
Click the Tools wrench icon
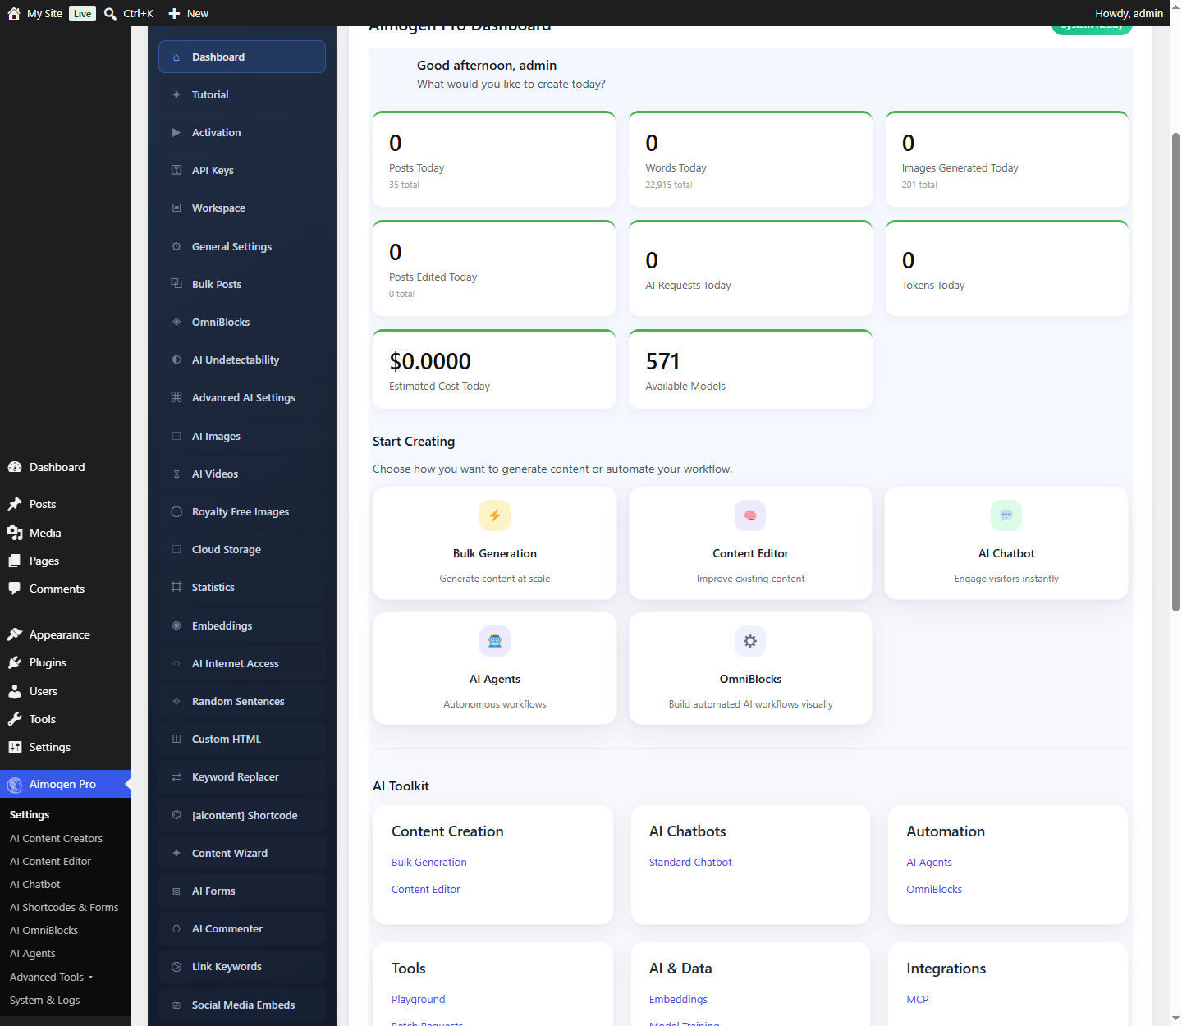(x=15, y=719)
